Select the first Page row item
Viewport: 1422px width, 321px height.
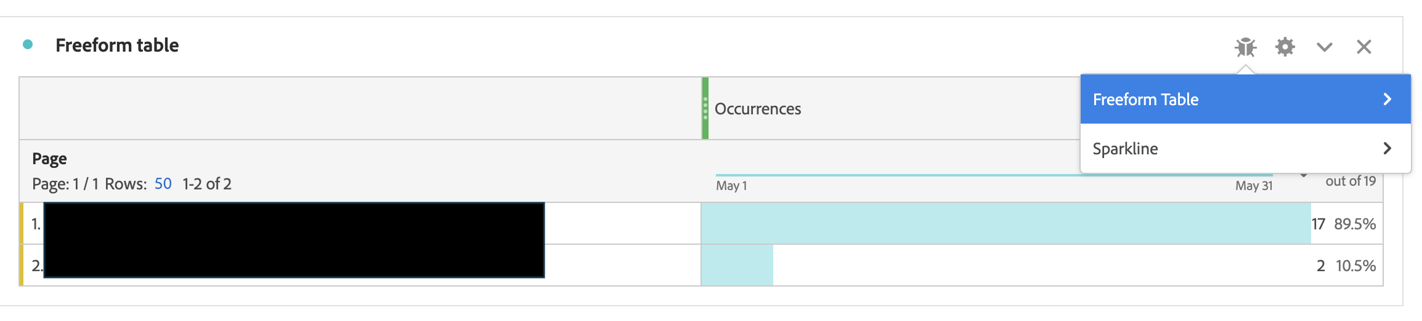coord(294,223)
